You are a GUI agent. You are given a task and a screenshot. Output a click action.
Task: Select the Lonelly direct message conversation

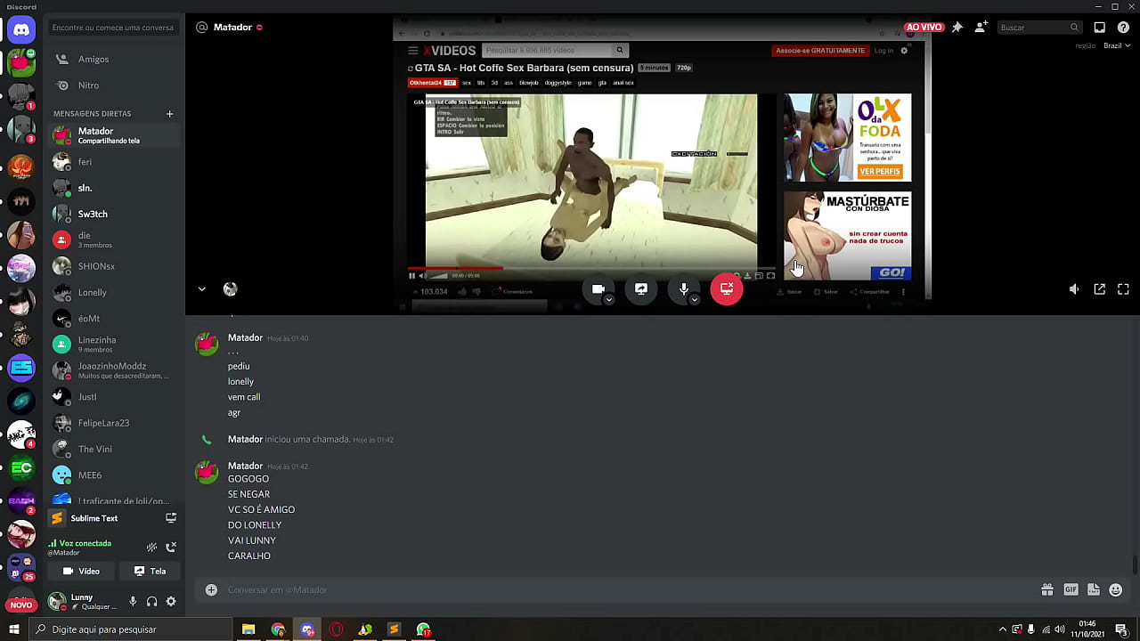pos(92,292)
